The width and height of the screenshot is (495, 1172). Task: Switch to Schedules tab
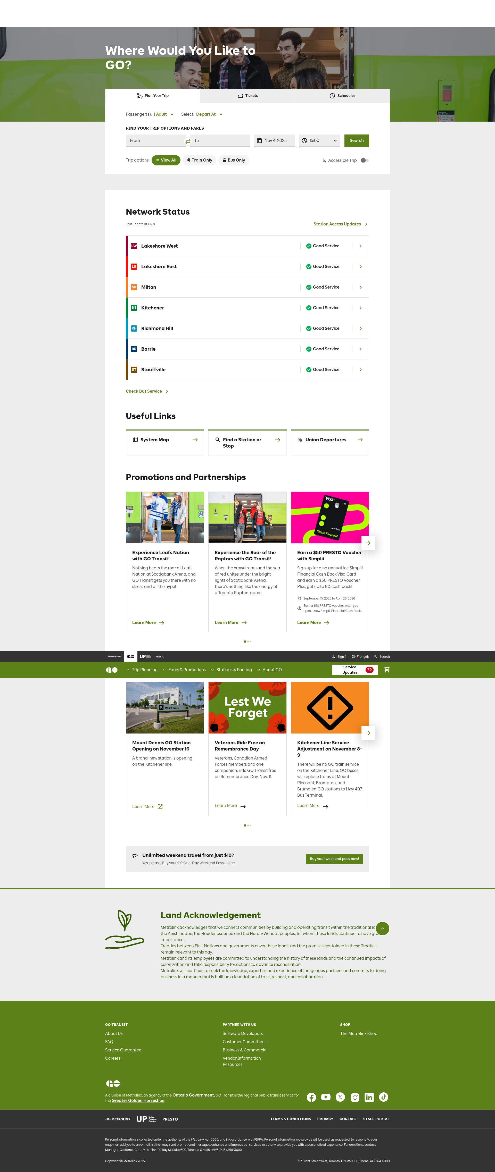(x=342, y=96)
